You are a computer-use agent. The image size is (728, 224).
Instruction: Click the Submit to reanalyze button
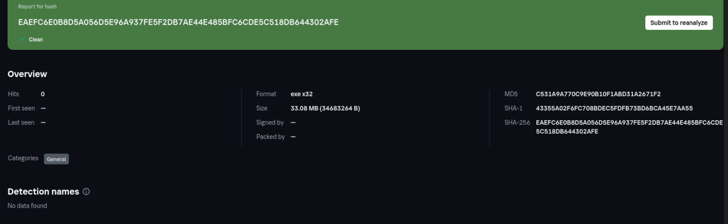point(678,23)
